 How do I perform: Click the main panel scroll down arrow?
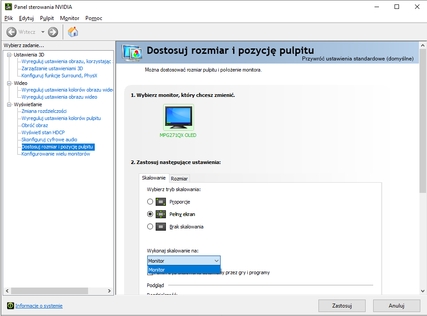423,291
